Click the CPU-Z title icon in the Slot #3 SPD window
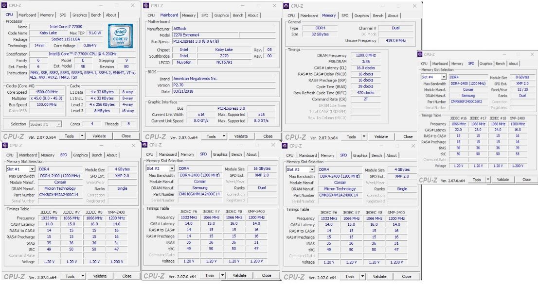Image resolution: width=538 pixels, height=302 pixels. [x=285, y=146]
